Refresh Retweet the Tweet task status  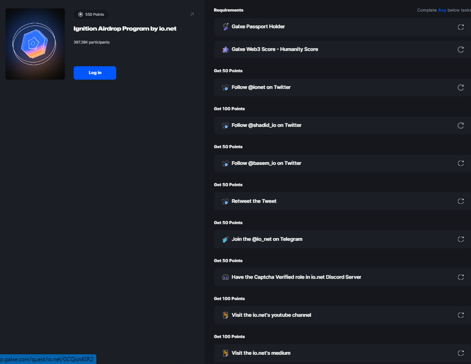tap(460, 201)
